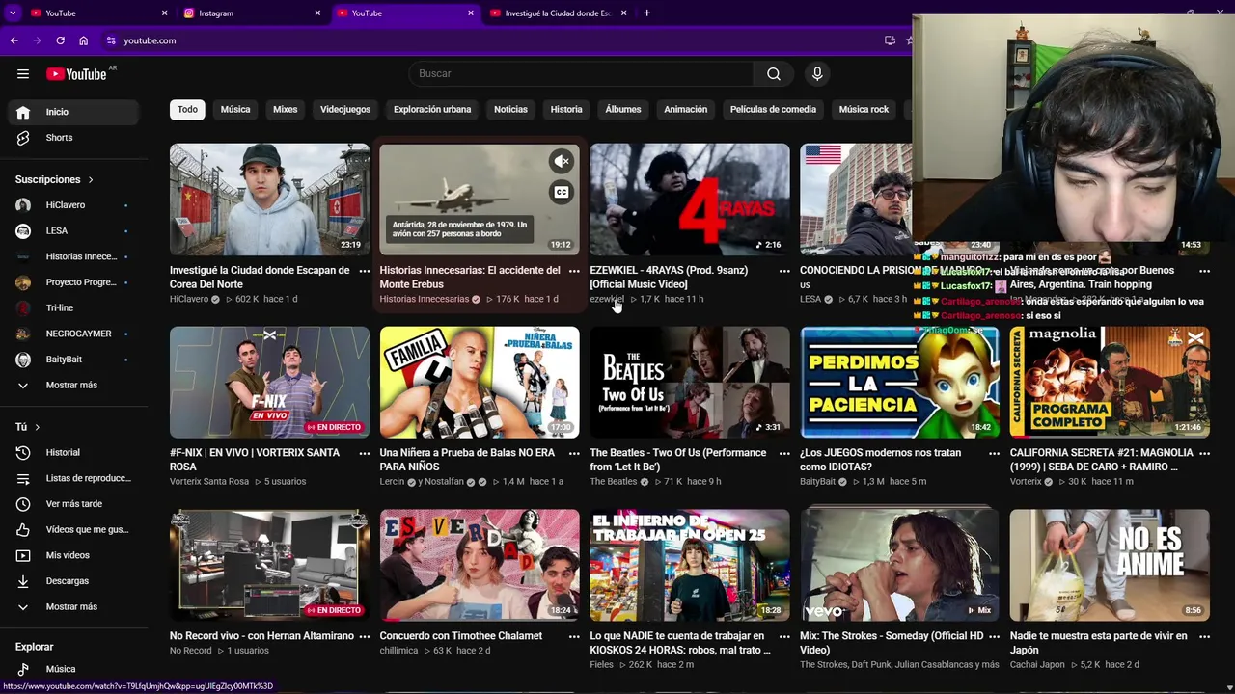Open HiClavero channel subscription
This screenshot has width=1235, height=694.
click(73, 205)
